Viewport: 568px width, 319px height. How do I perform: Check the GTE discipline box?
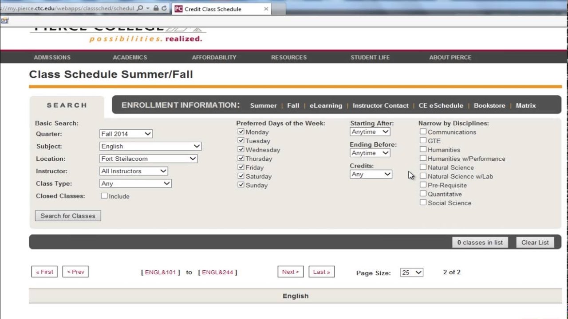point(423,140)
